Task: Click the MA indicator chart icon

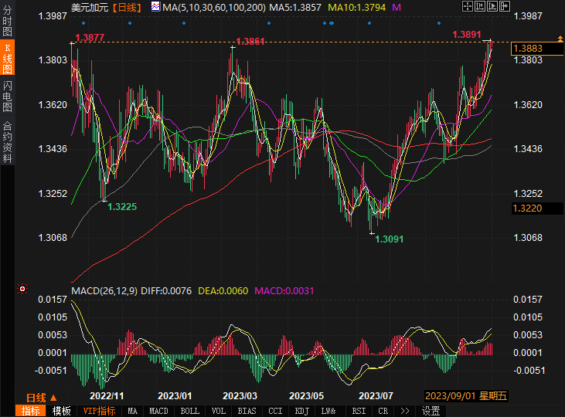Action: click(155, 7)
